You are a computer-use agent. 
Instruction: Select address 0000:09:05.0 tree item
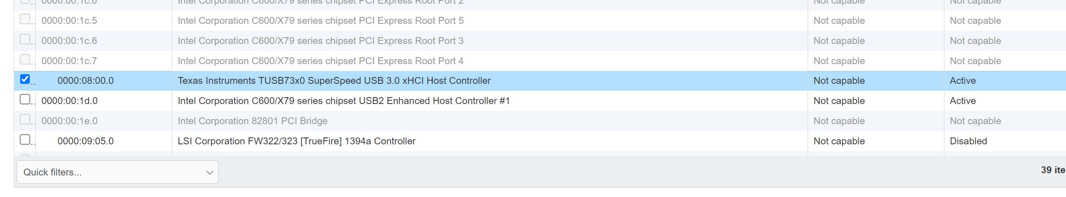click(85, 141)
